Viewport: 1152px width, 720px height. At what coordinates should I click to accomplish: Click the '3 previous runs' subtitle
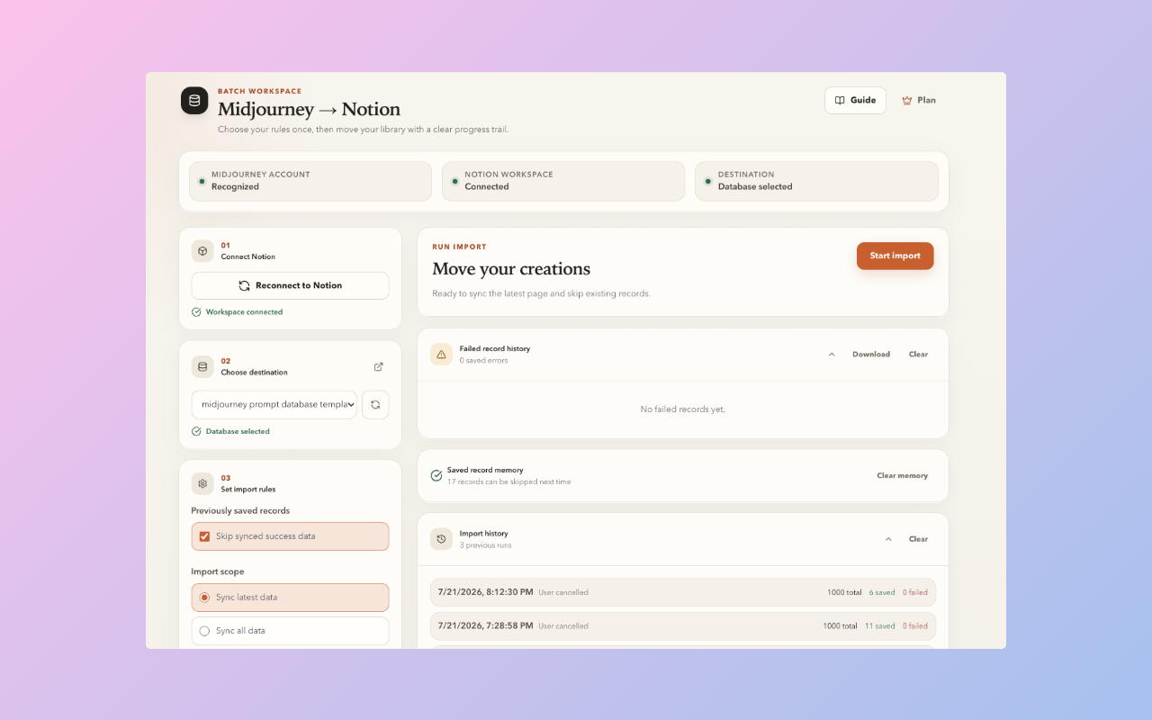(x=486, y=545)
